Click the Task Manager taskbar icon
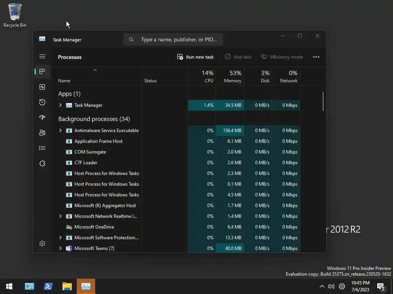This screenshot has width=393, height=294. click(x=86, y=286)
